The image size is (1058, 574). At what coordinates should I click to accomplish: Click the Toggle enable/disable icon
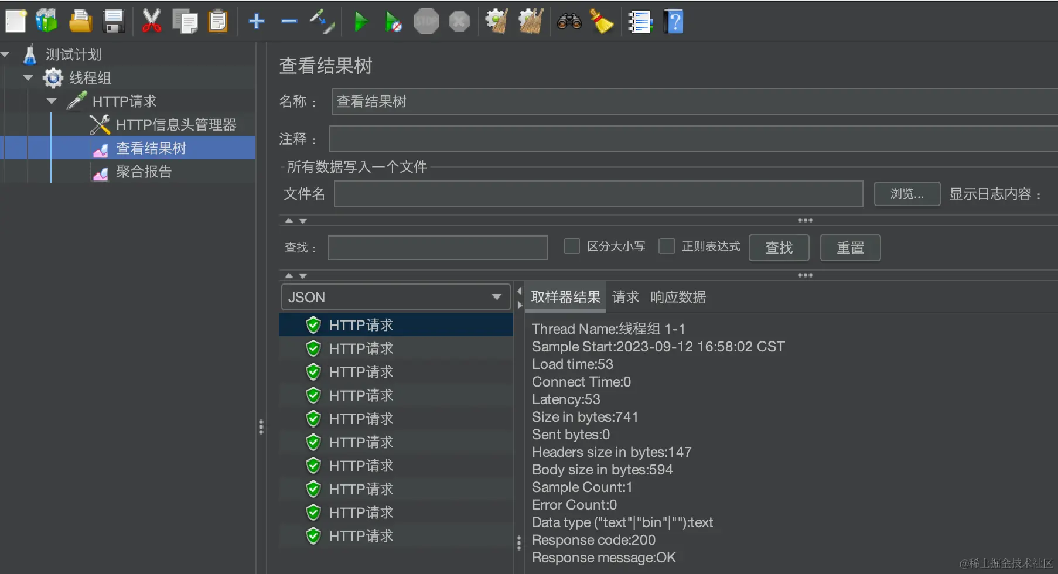tap(322, 22)
